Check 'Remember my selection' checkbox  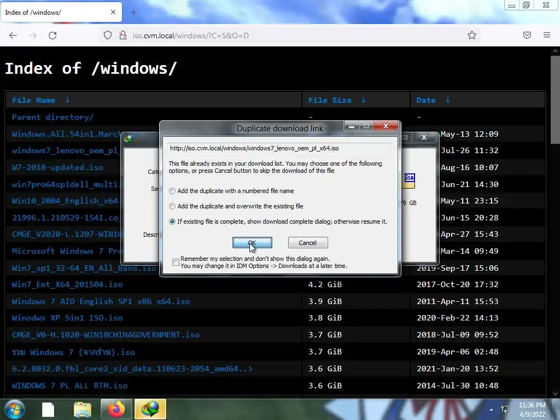click(176, 262)
